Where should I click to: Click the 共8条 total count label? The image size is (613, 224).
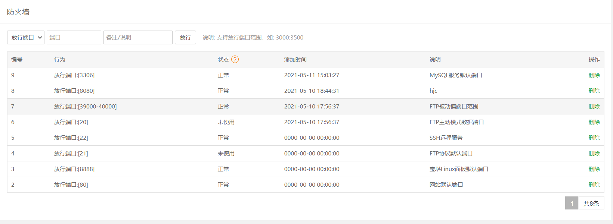(591, 203)
